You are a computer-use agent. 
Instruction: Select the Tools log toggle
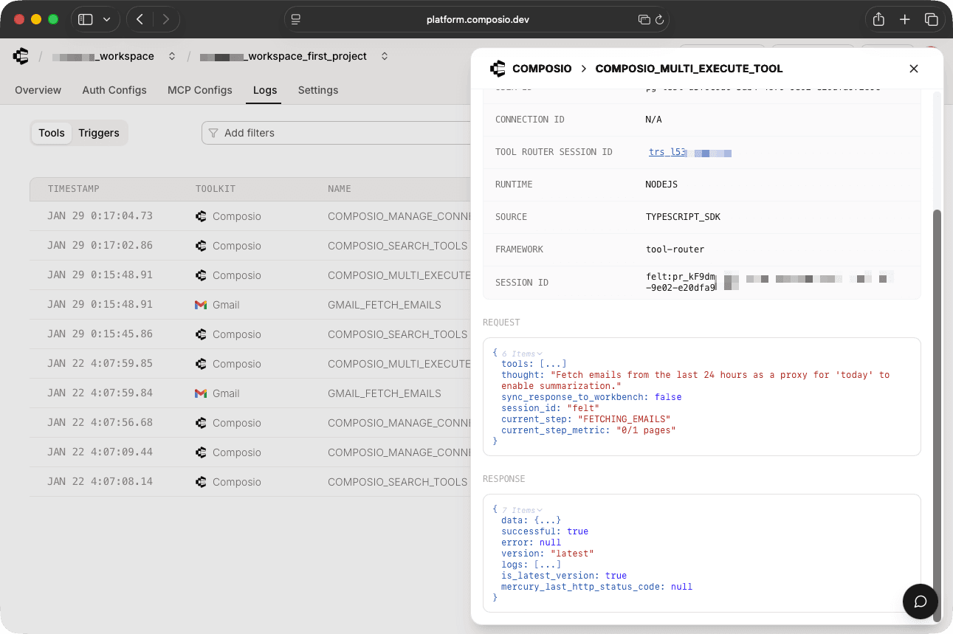(52, 133)
